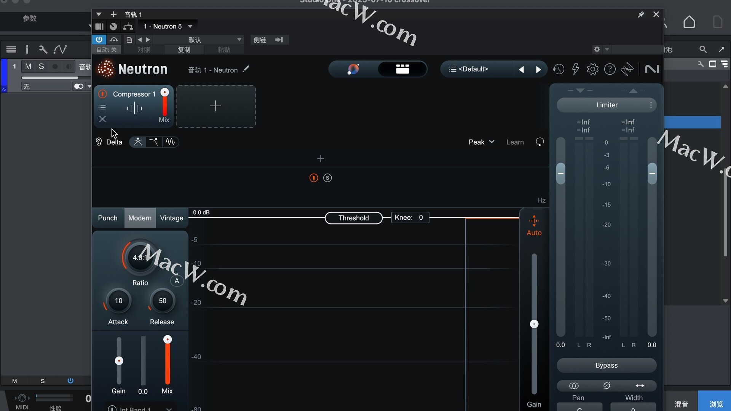Image resolution: width=731 pixels, height=411 pixels.
Task: Solo track 1 with the S button
Action: 41,67
